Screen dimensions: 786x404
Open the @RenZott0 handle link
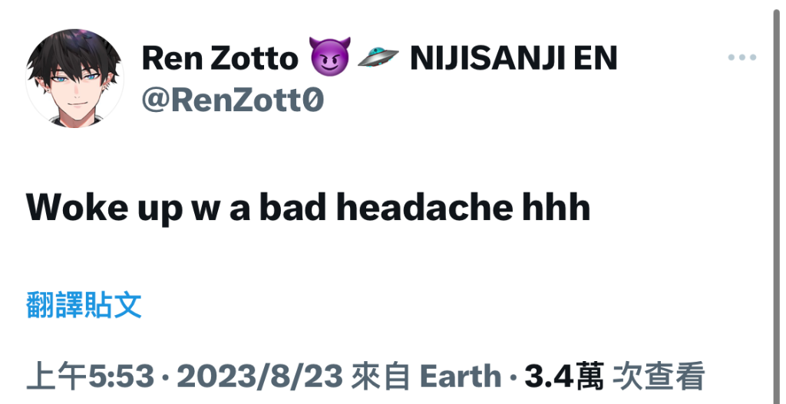tap(233, 100)
